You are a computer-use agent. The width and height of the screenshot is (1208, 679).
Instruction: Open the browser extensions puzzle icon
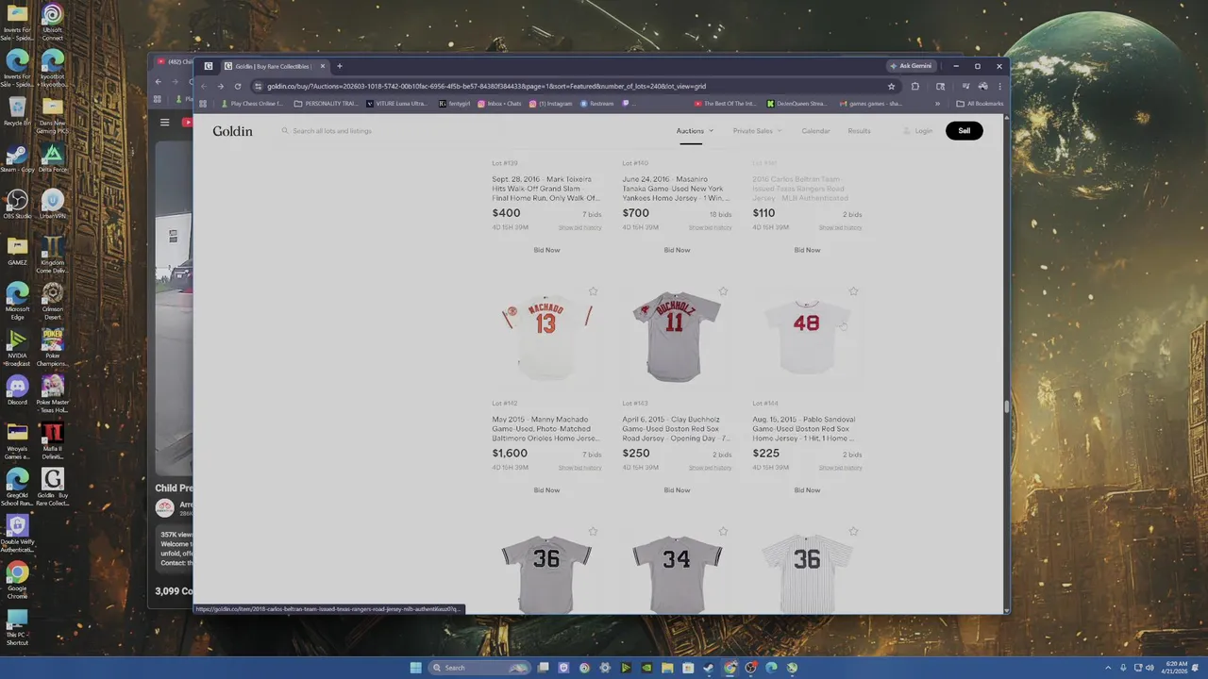pos(914,86)
